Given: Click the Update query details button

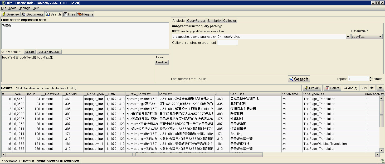Looking at the screenshot, I should pyautogui.click(x=30, y=52).
